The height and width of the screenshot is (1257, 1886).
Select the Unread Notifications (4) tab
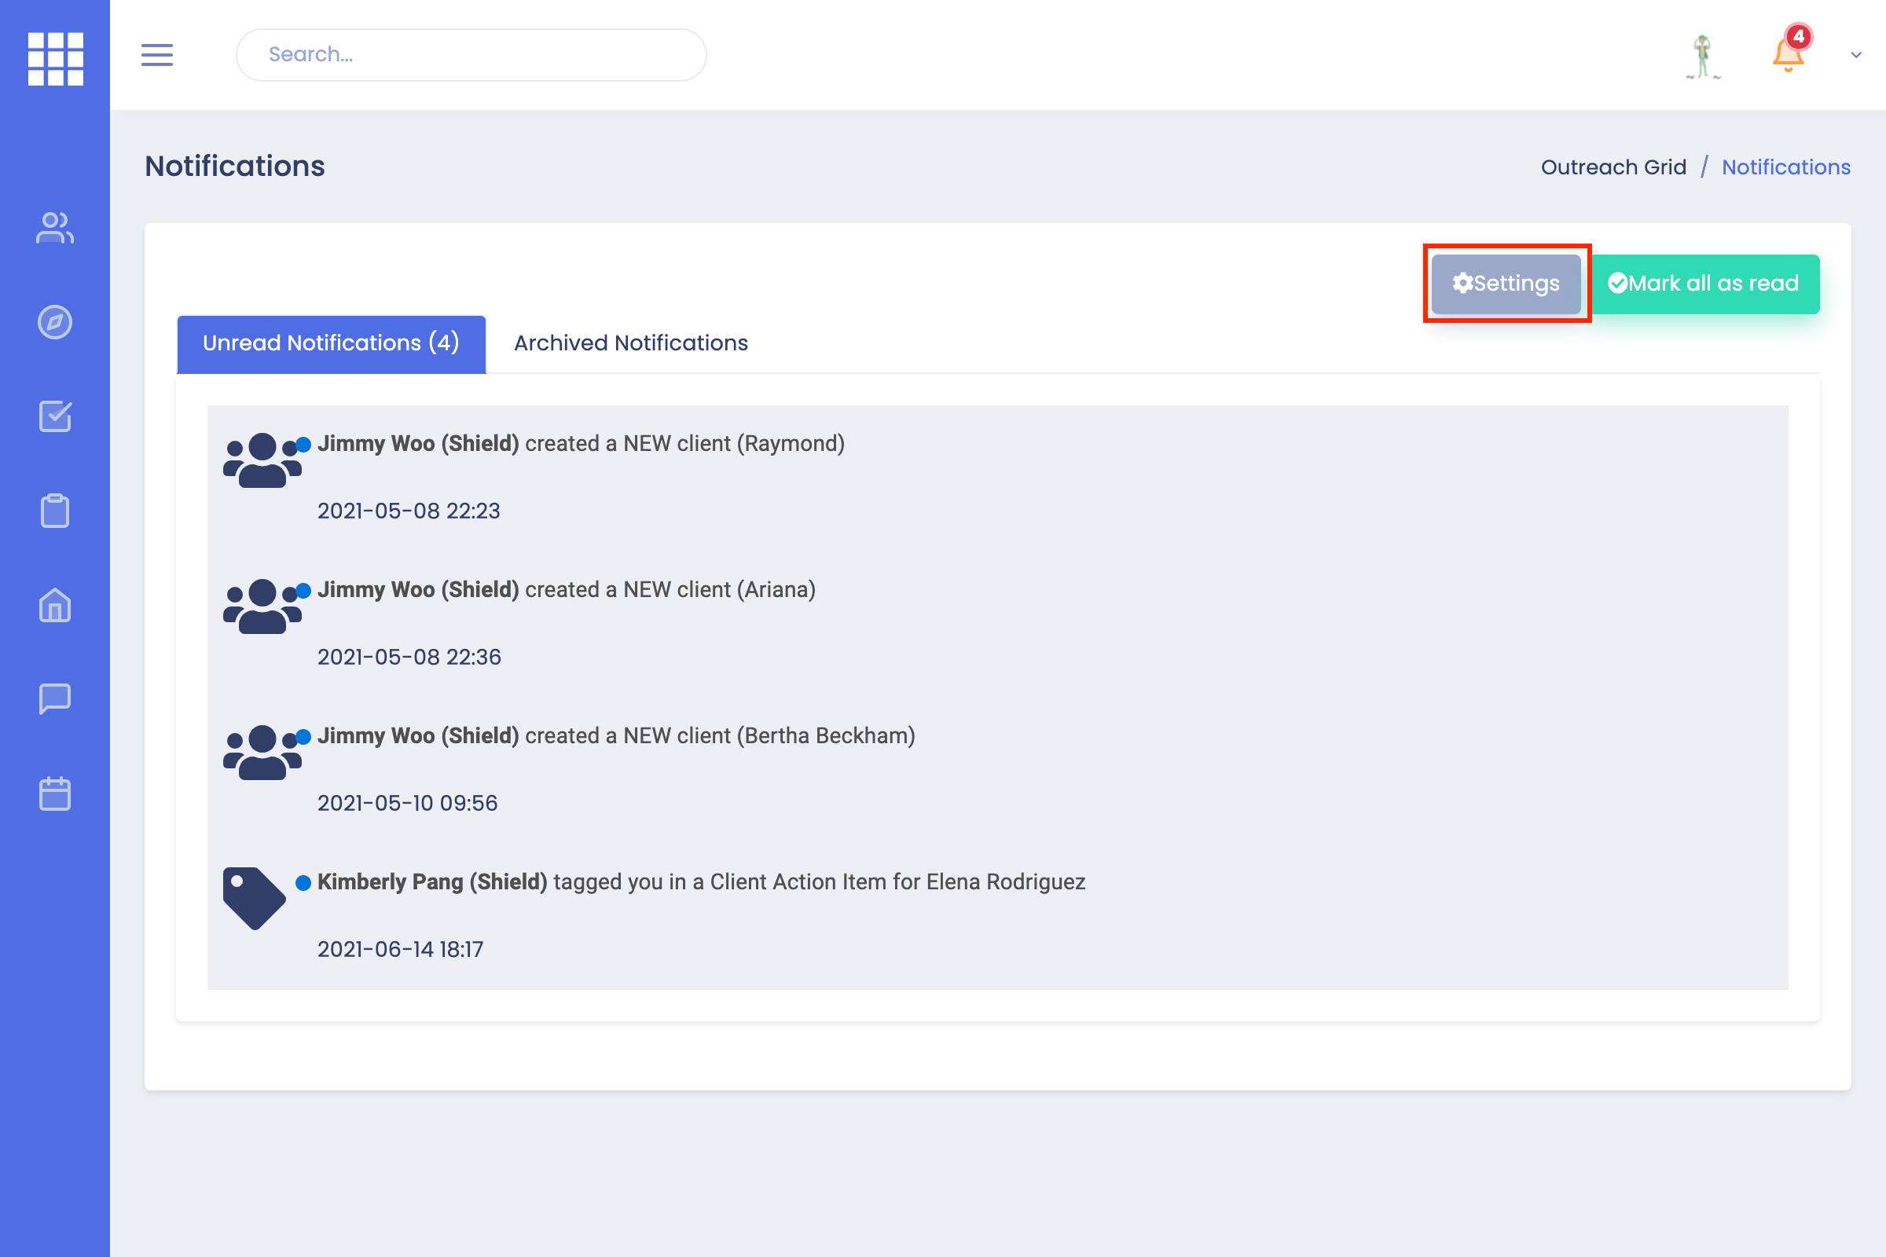(330, 343)
